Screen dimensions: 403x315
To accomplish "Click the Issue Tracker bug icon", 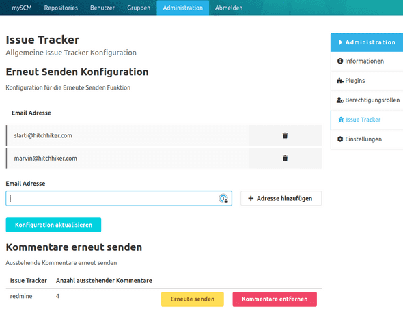I will click(341, 120).
